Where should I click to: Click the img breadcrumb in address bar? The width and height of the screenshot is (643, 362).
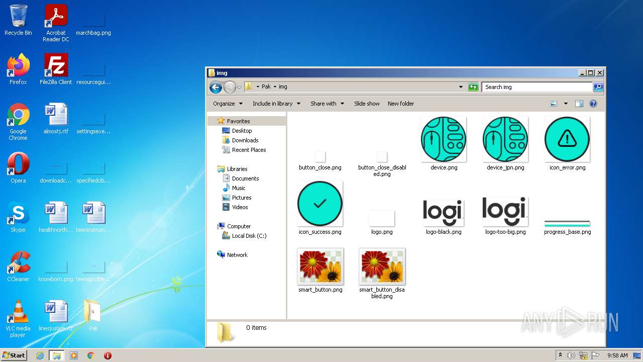click(x=283, y=87)
